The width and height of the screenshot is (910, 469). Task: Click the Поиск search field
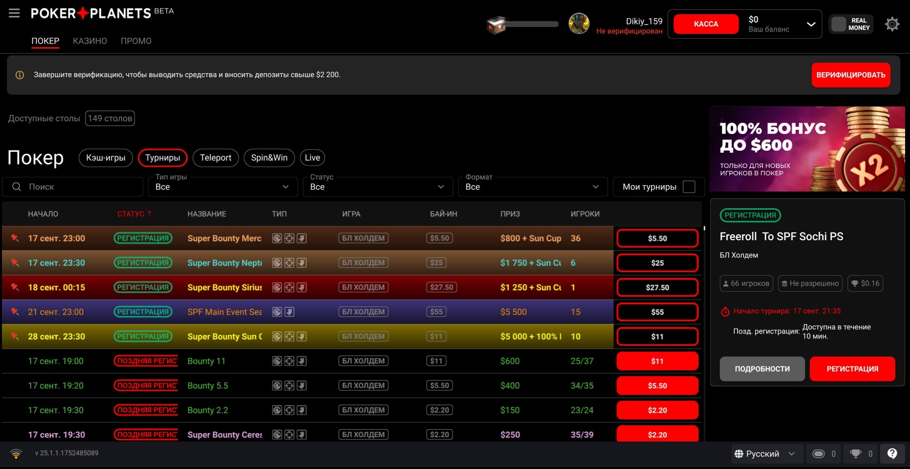point(79,187)
